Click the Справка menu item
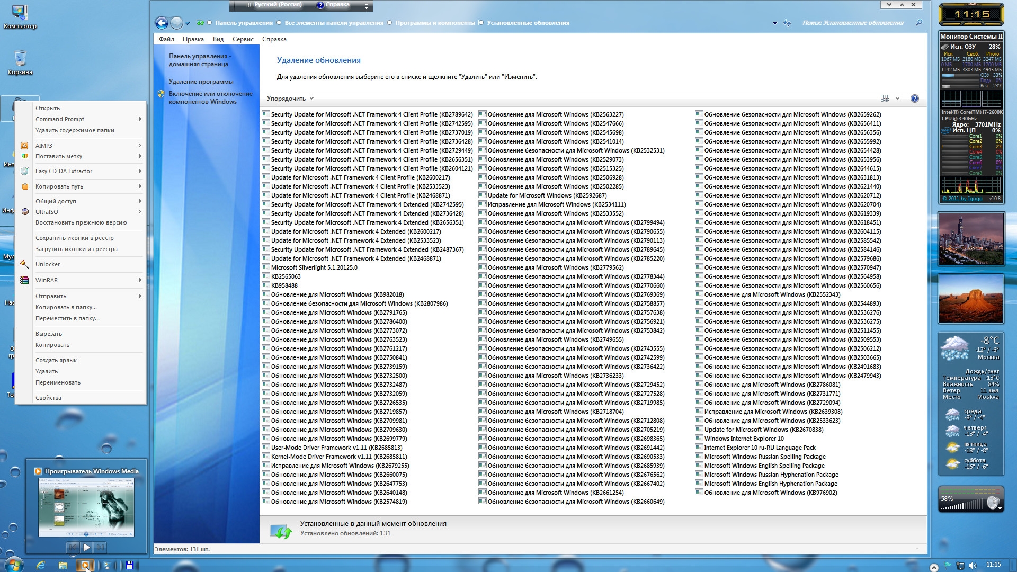1017x572 pixels. pyautogui.click(x=274, y=39)
